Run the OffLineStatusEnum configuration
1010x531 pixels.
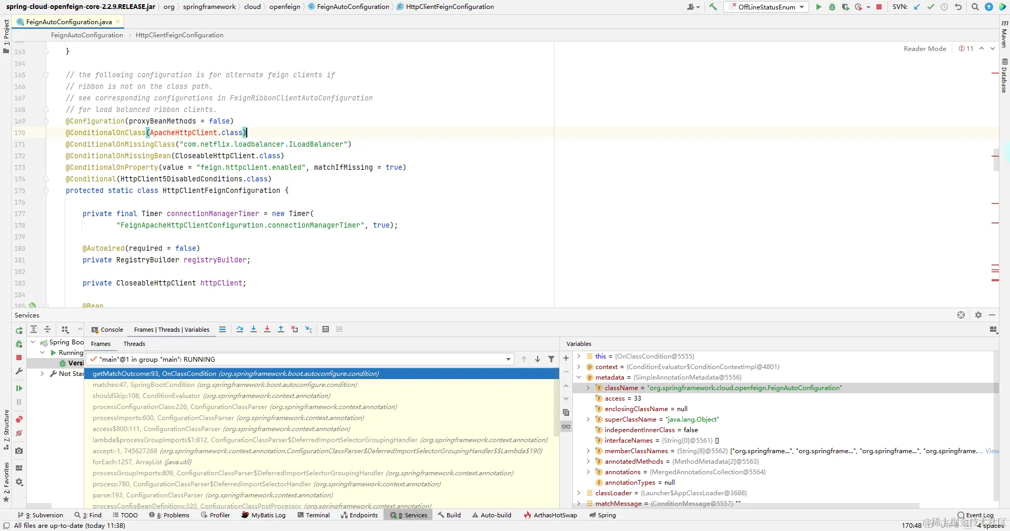click(819, 7)
